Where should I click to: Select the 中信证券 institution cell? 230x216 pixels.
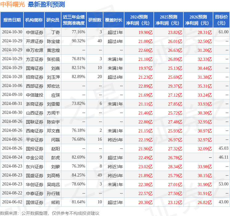click(x=35, y=32)
